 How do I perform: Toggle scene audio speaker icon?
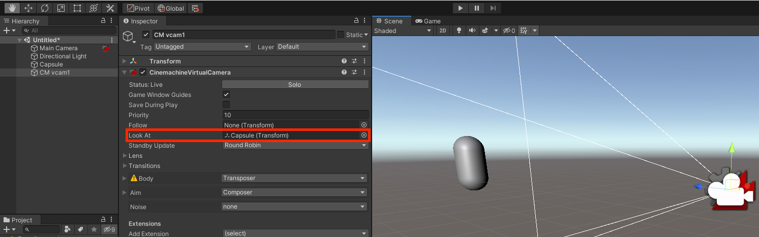pyautogui.click(x=472, y=31)
